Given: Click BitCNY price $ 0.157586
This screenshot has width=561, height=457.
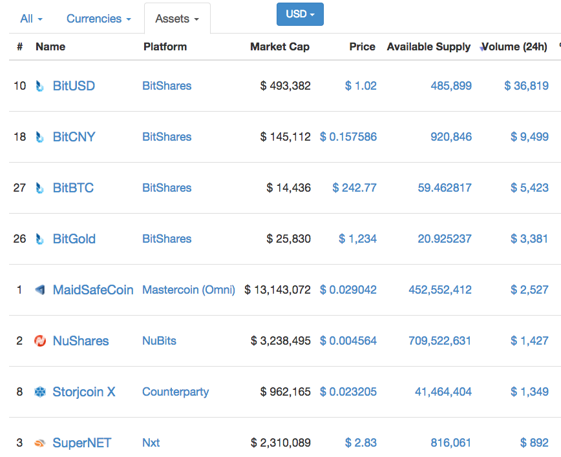Looking at the screenshot, I should 348,137.
